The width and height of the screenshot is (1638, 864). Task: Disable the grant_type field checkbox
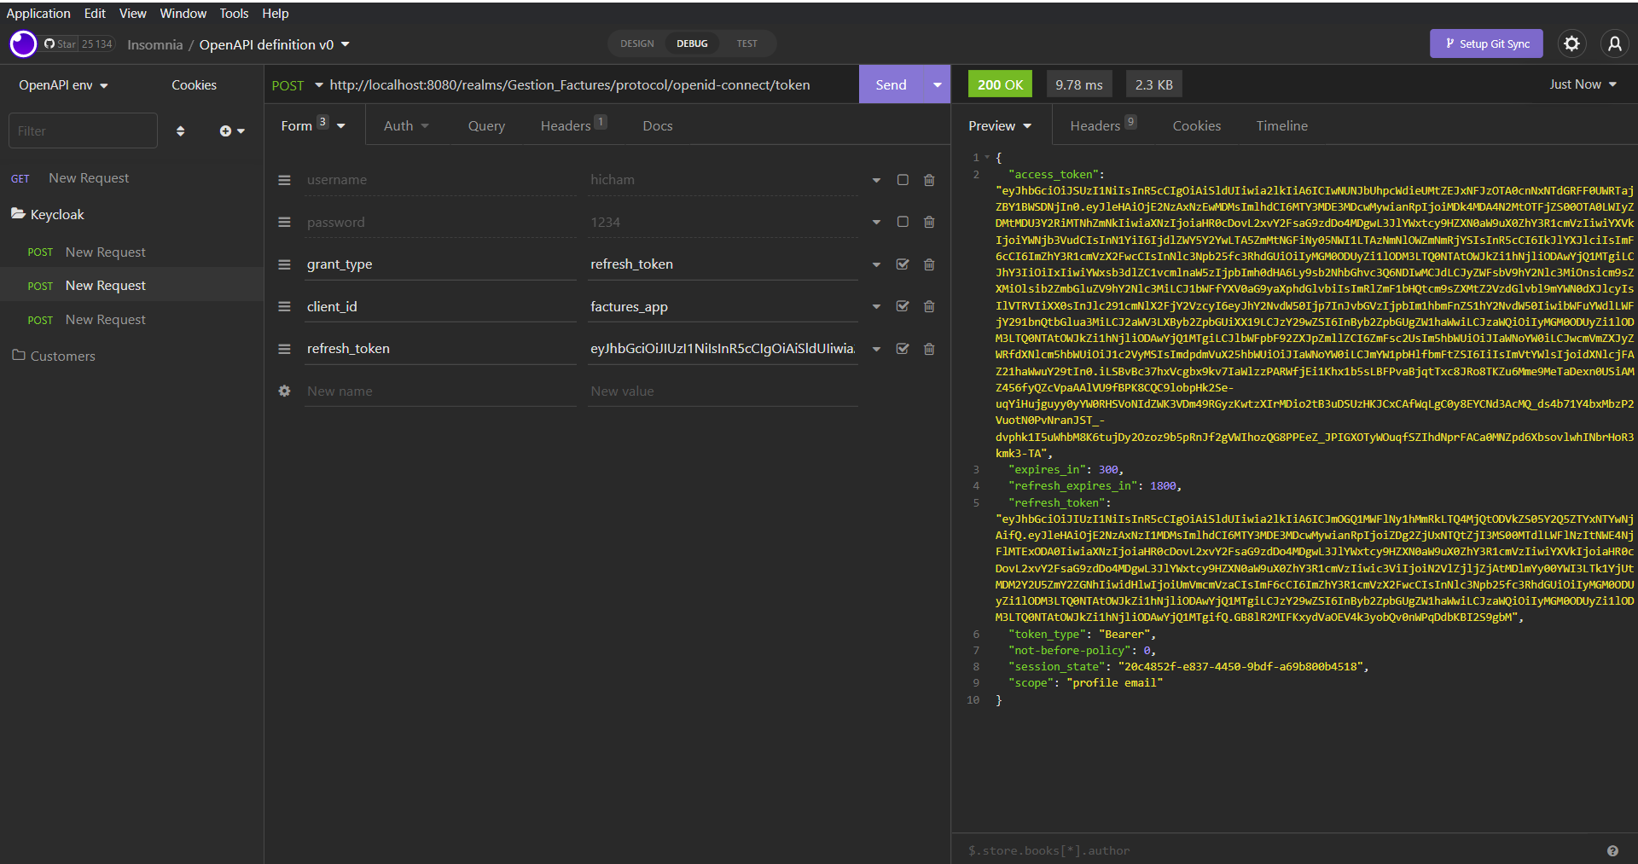click(x=902, y=264)
